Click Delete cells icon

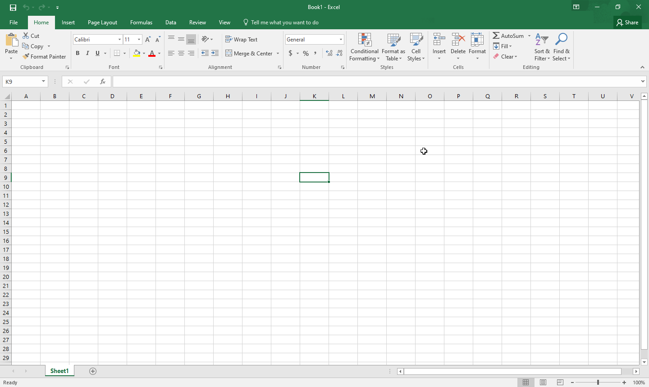(458, 40)
